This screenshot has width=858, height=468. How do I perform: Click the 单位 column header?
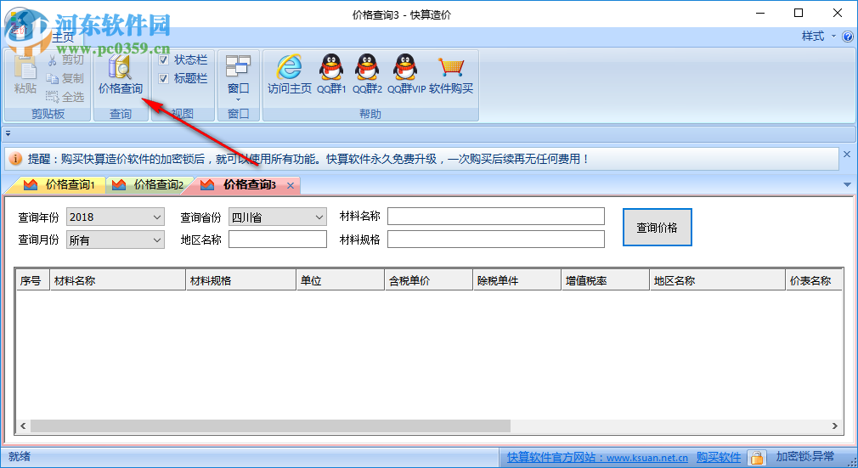341,280
